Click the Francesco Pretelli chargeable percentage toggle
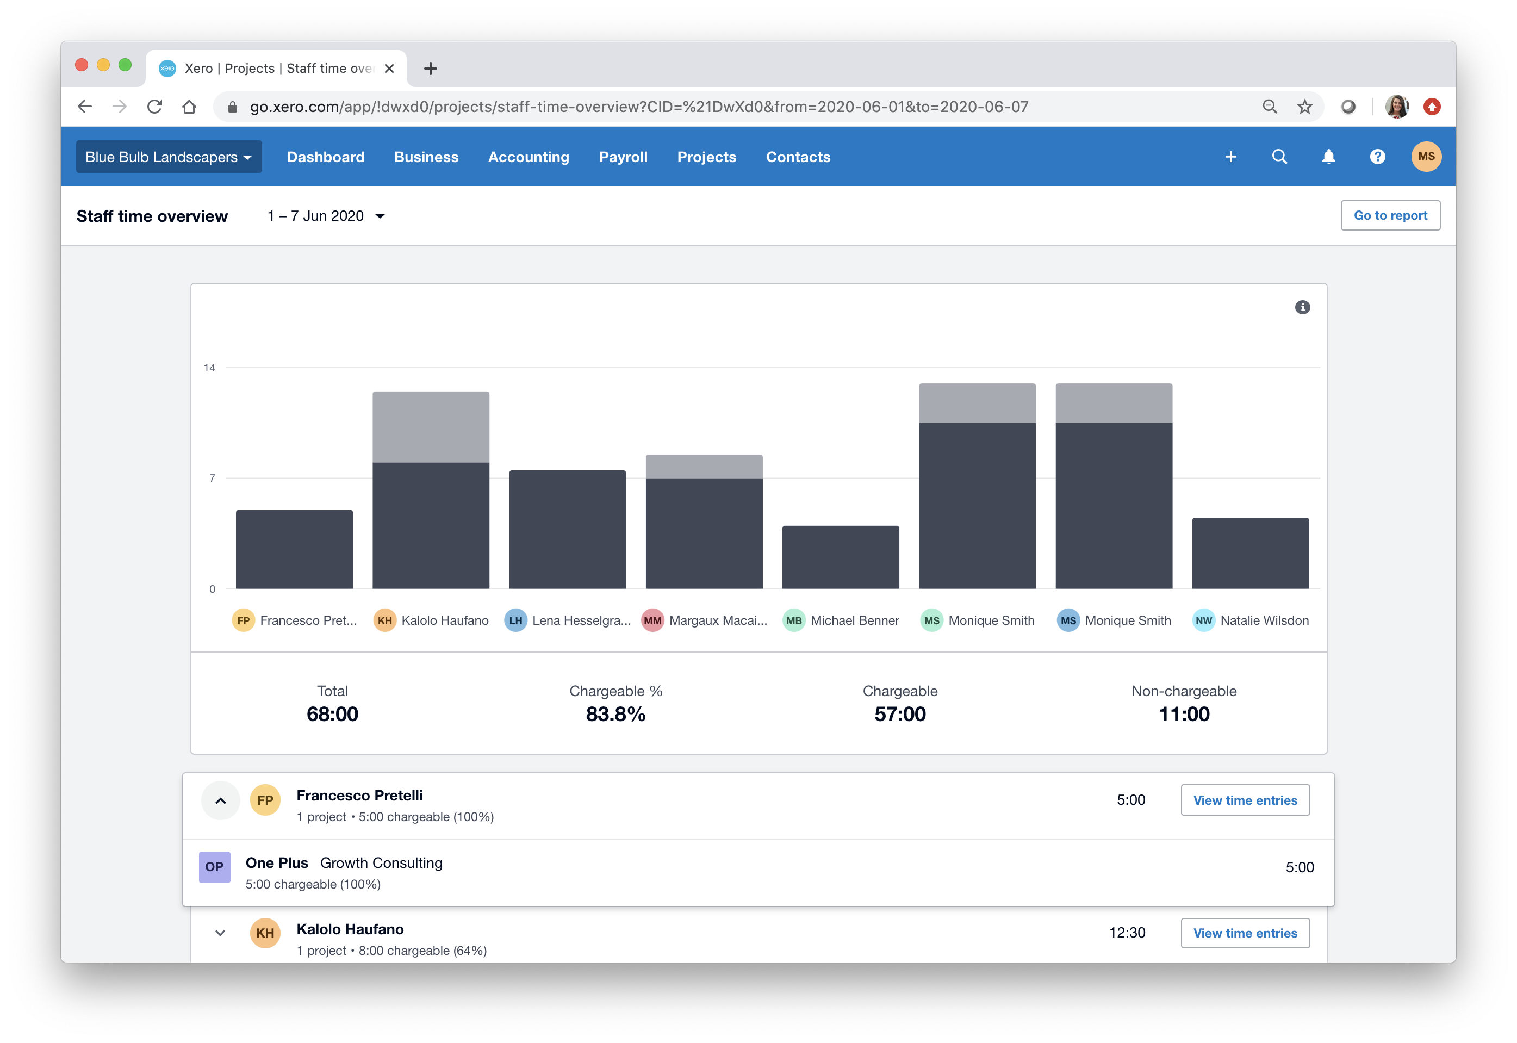Screen dimensions: 1517x1043 (x=221, y=800)
